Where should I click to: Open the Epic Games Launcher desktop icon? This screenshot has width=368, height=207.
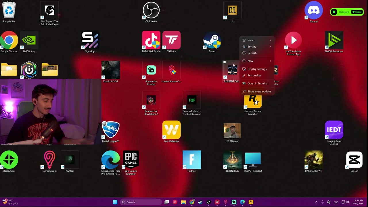131,163
